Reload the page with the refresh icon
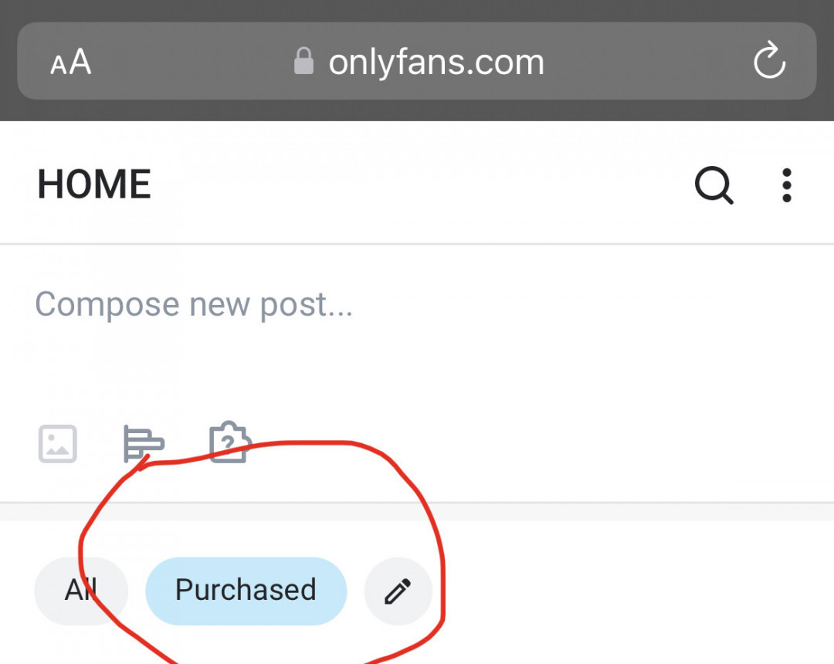The width and height of the screenshot is (834, 664). pyautogui.click(x=769, y=62)
